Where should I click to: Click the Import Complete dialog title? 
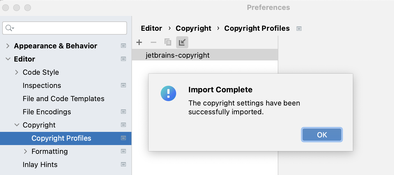tap(220, 90)
